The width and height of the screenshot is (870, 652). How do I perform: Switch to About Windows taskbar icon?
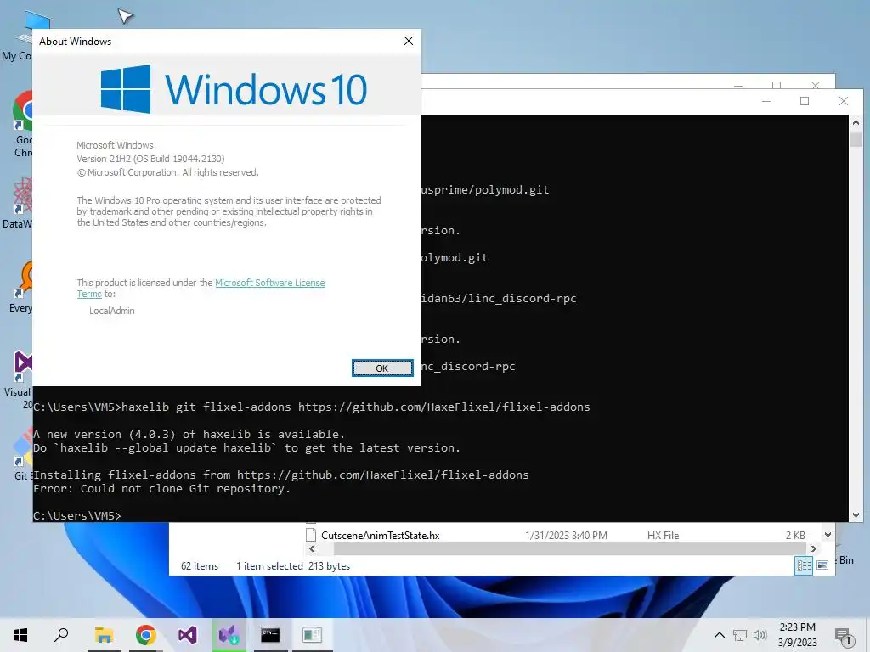coord(312,635)
